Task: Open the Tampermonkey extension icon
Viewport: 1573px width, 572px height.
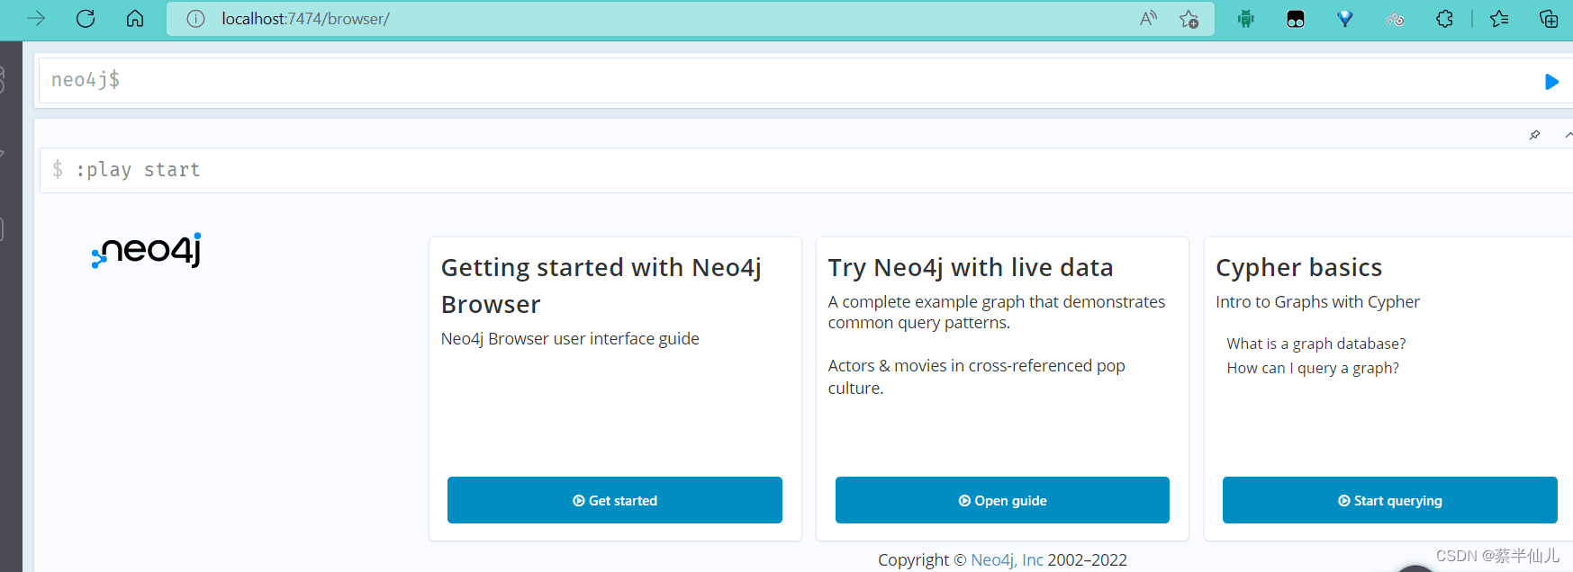Action: 1296,19
